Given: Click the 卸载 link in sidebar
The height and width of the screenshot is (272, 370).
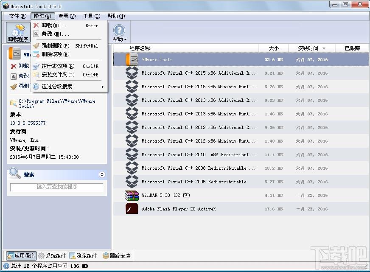Looking at the screenshot, I should 24,66.
